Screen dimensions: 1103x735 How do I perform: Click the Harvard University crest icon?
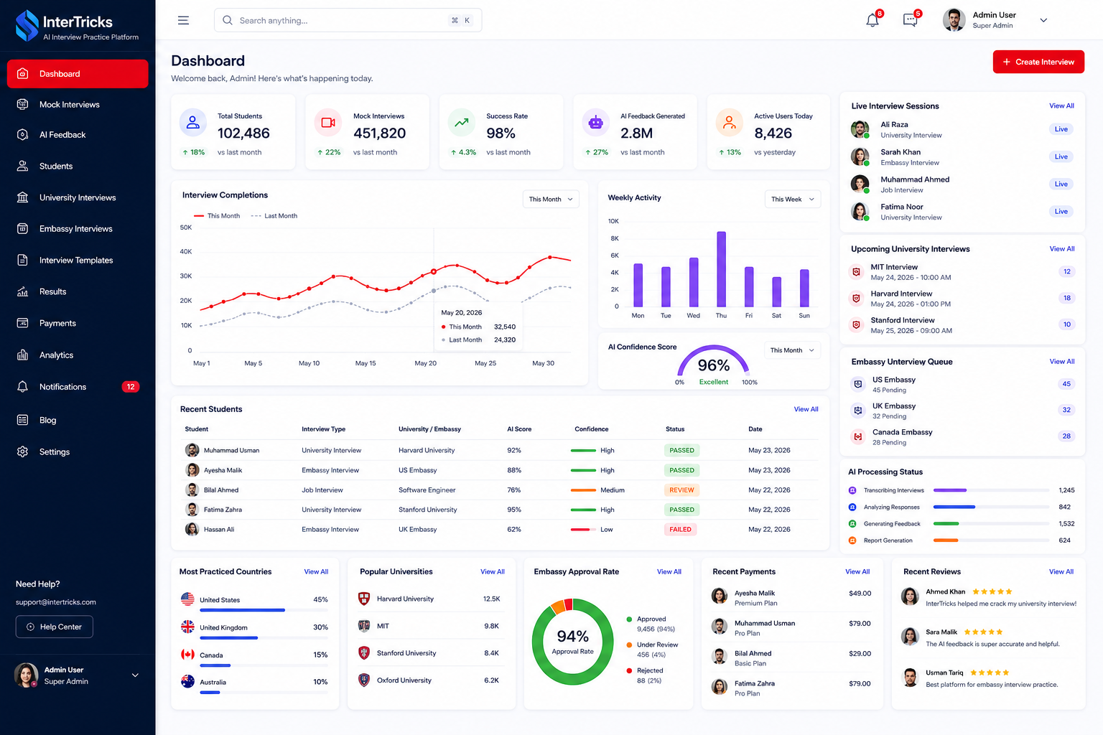(x=364, y=599)
